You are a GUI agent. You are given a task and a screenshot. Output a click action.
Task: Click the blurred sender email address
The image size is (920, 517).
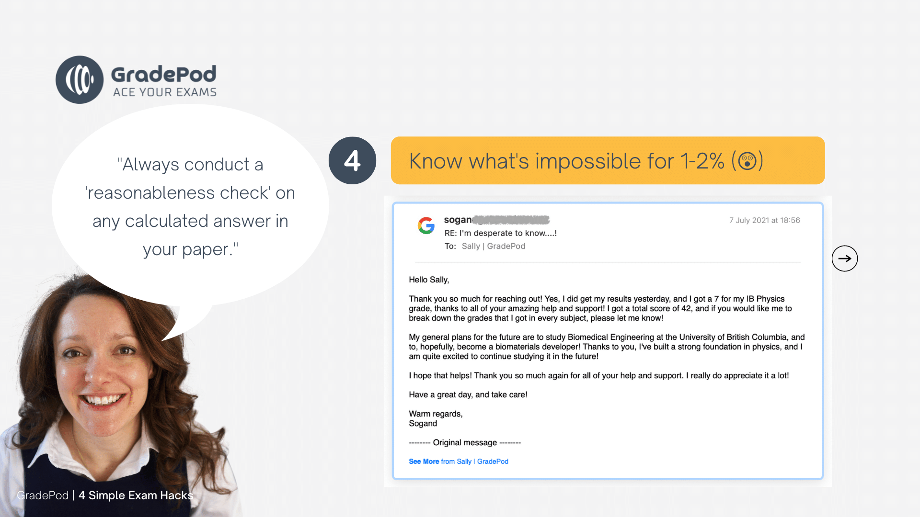point(510,220)
